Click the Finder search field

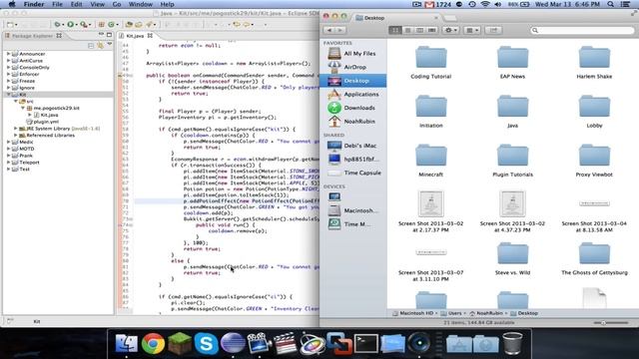(x=582, y=30)
